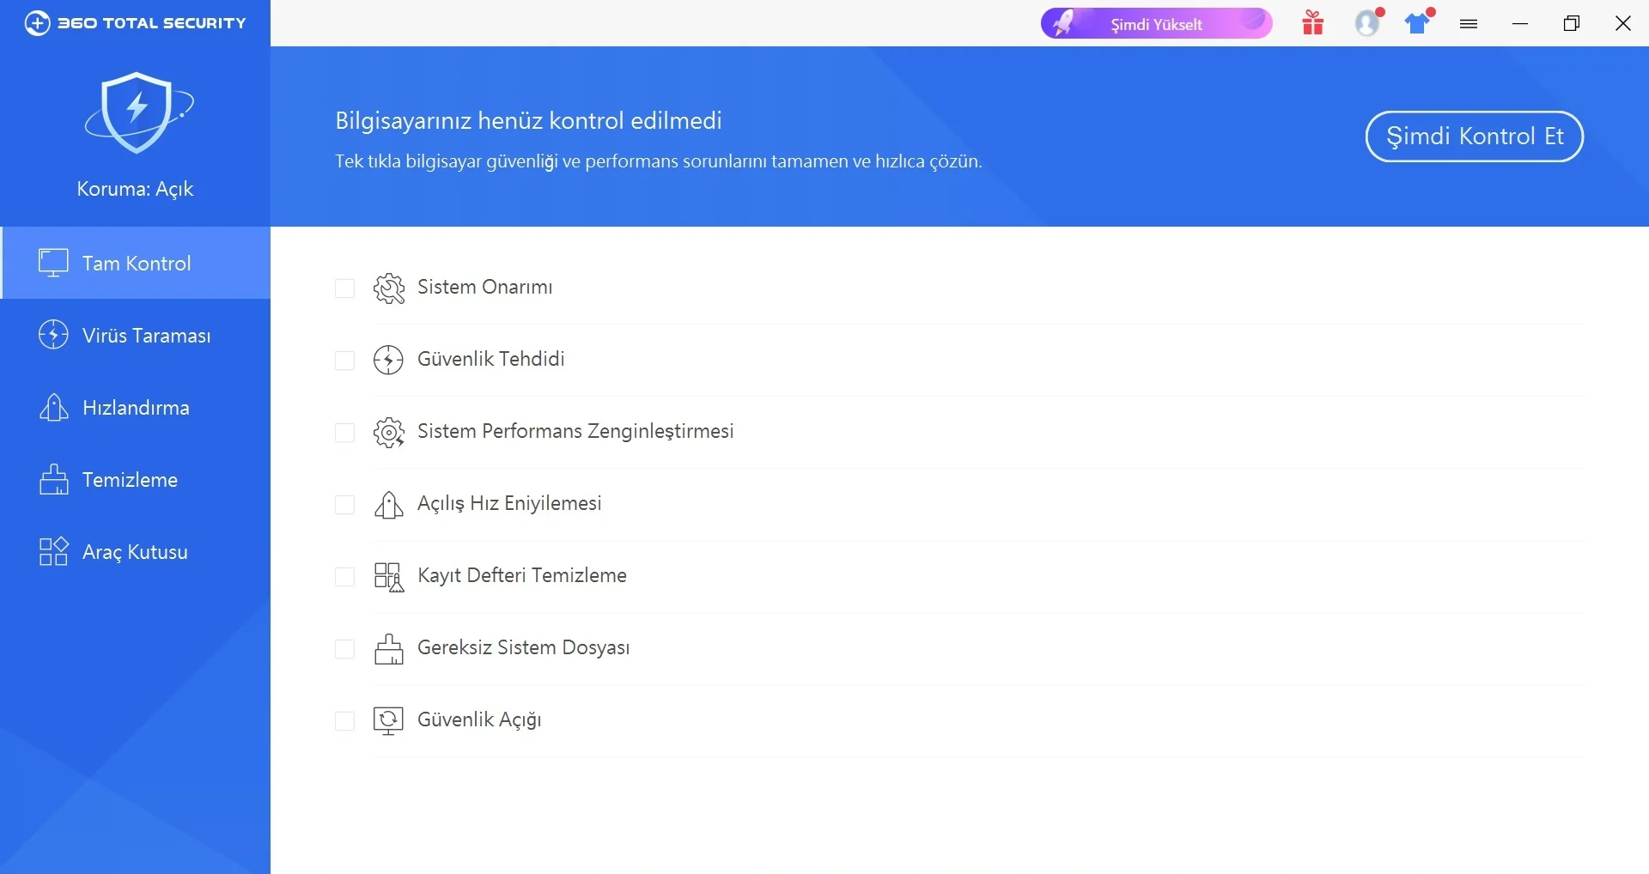1649x874 pixels.
Task: Toggle the Gereksiz Sistem Dosyası checkbox
Action: click(x=344, y=649)
